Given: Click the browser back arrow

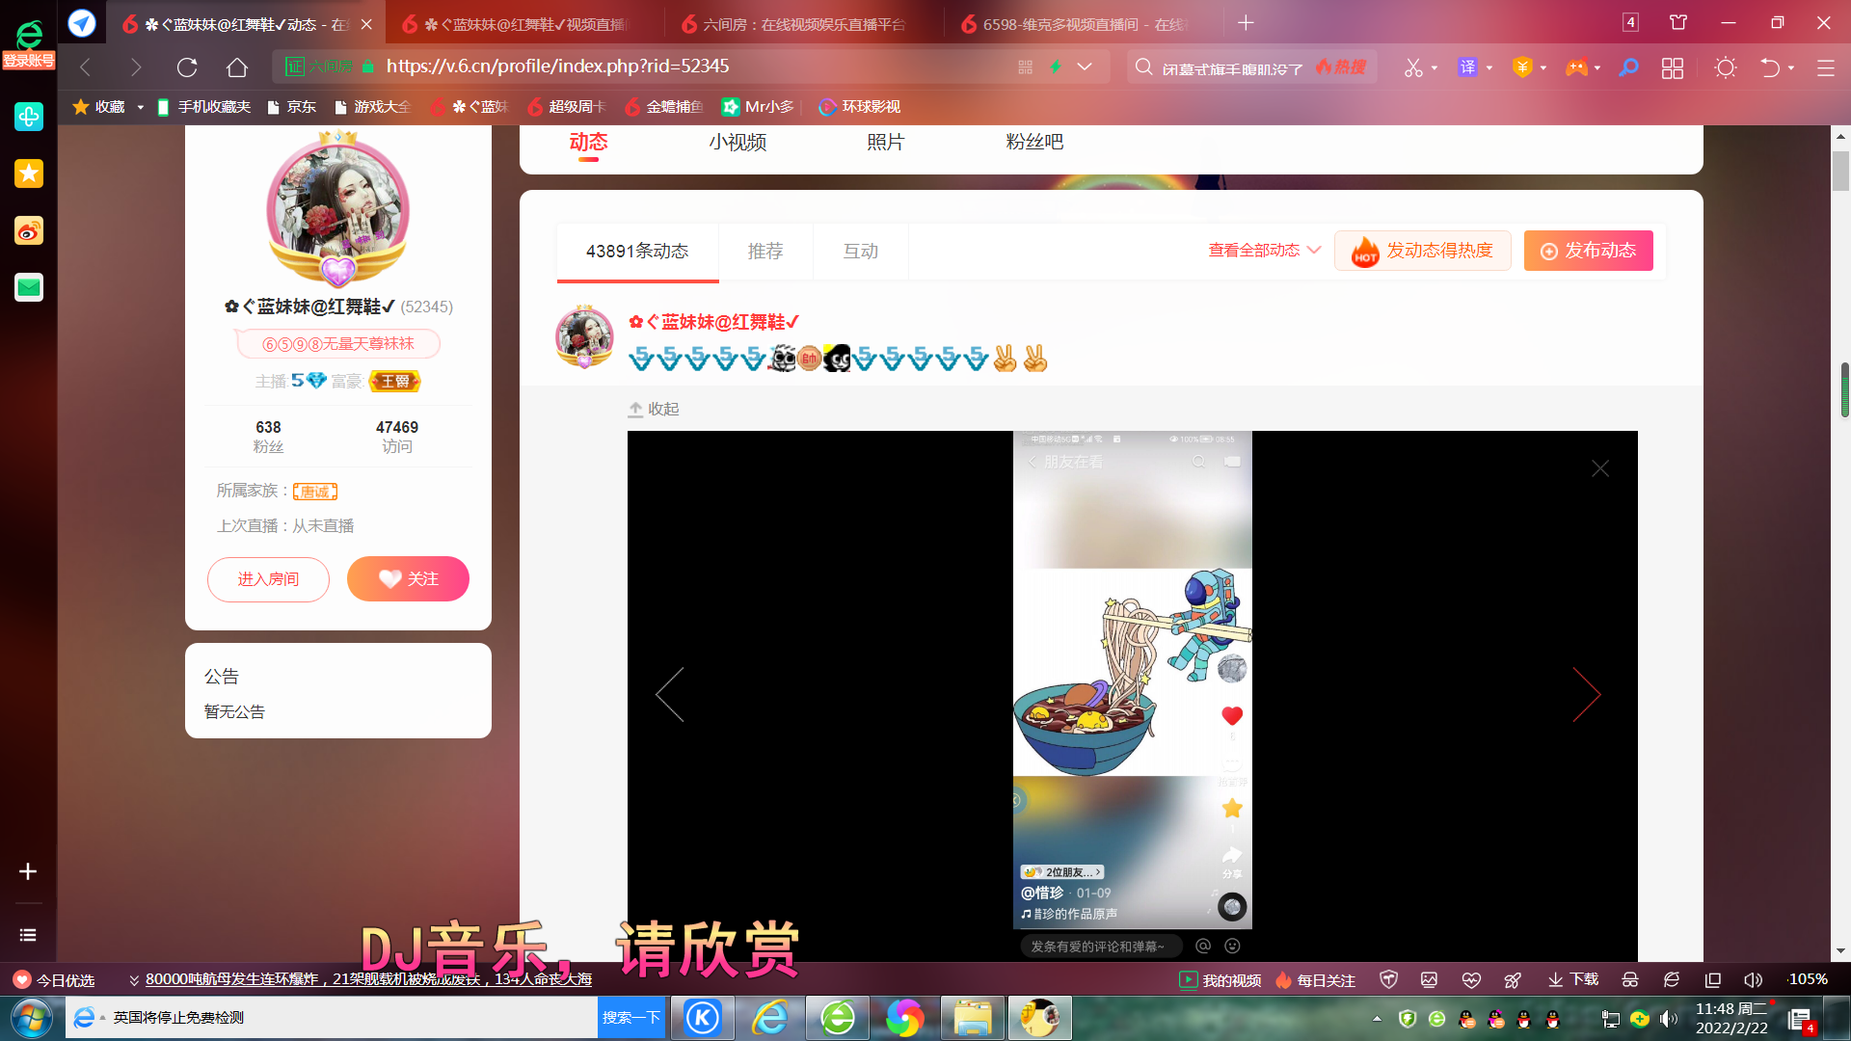Looking at the screenshot, I should coord(85,67).
